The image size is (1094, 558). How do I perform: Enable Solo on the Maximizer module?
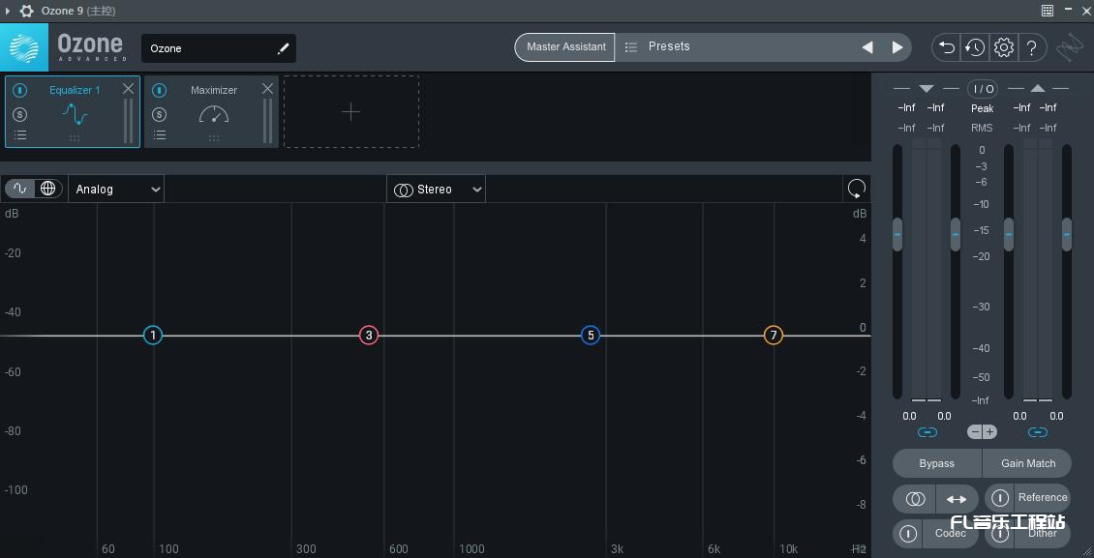click(159, 113)
